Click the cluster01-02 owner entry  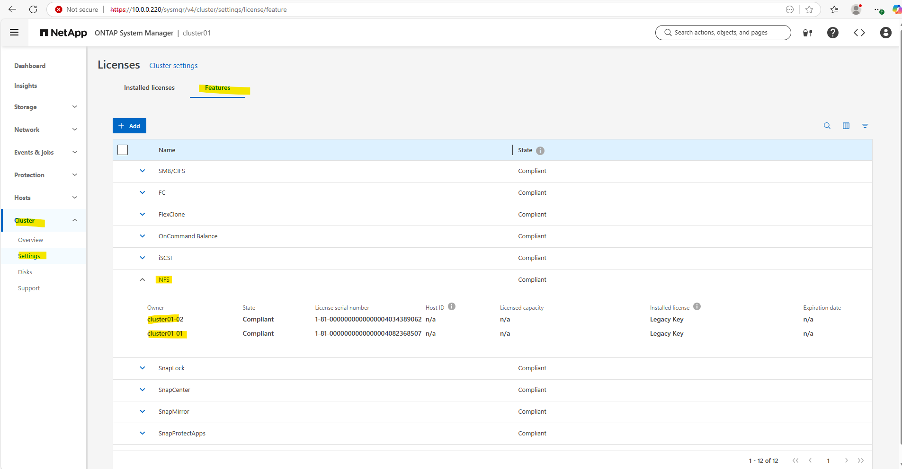(x=165, y=319)
